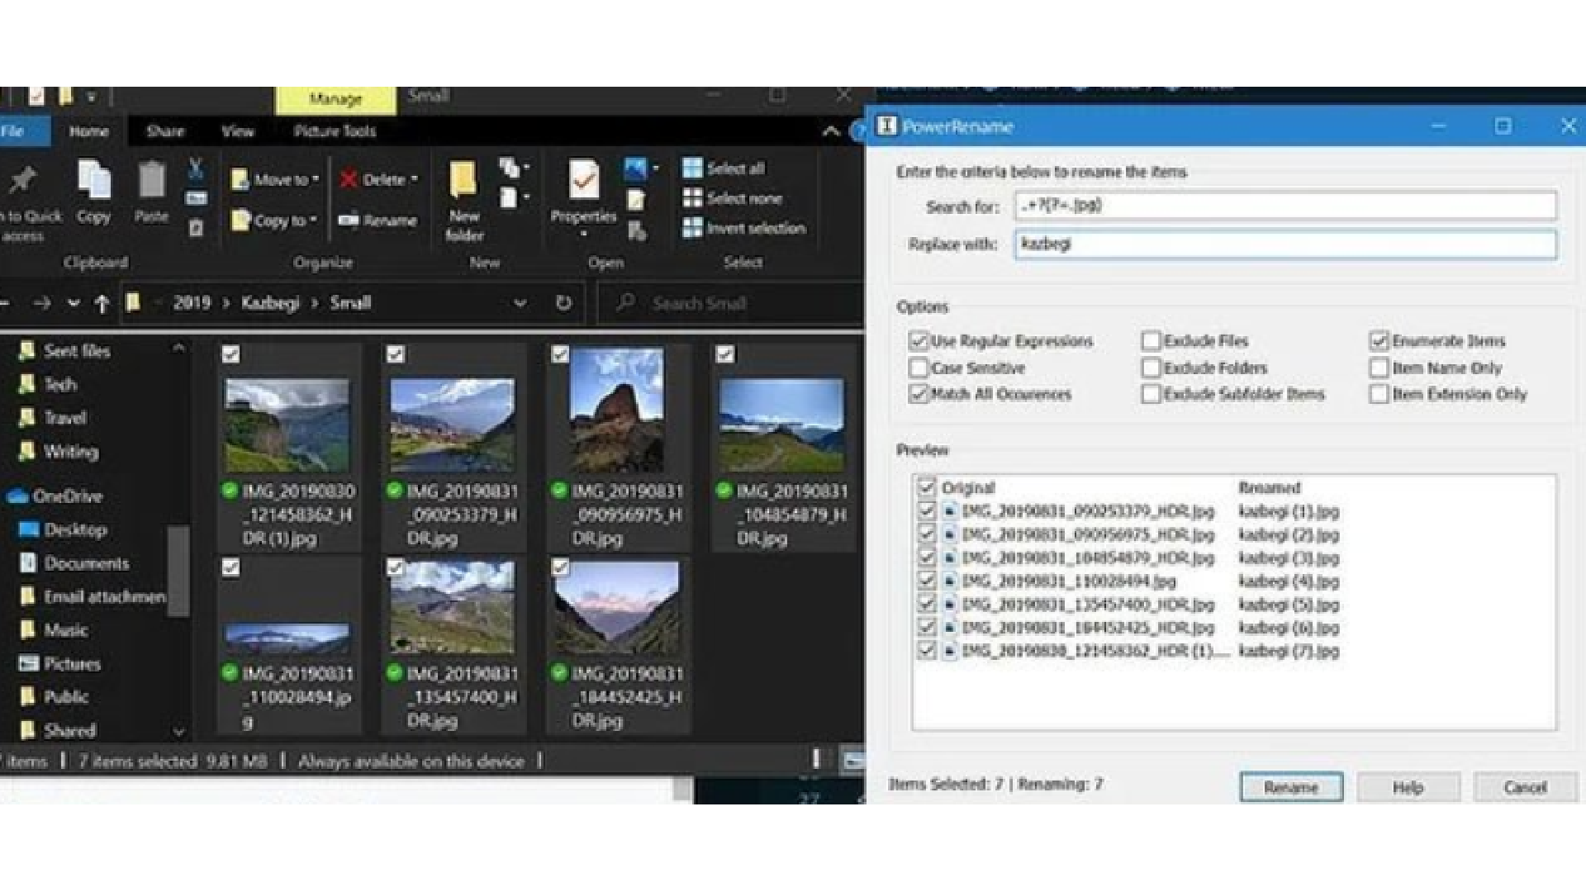The width and height of the screenshot is (1586, 892).
Task: Expand the address bar history dropdown
Action: pos(520,303)
